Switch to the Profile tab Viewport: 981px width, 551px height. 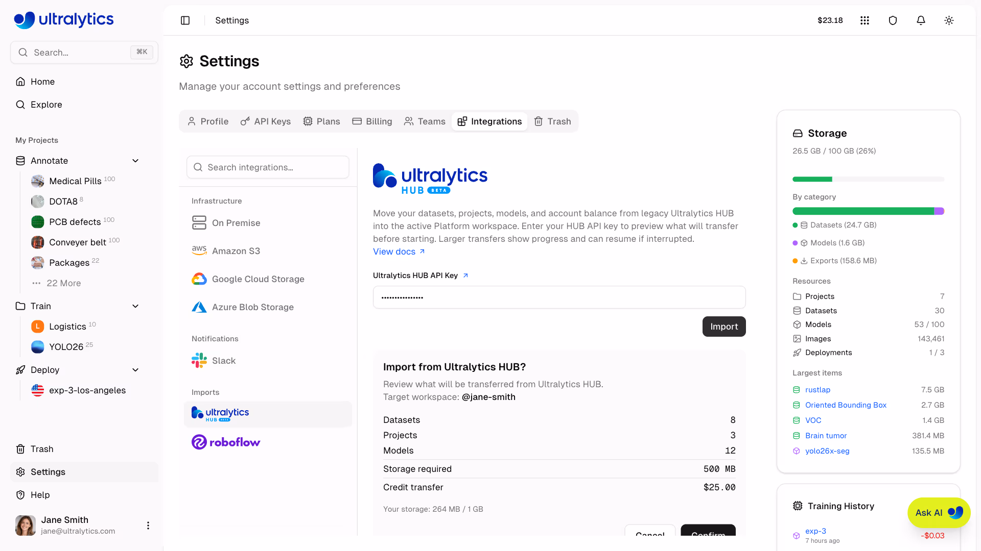208,121
